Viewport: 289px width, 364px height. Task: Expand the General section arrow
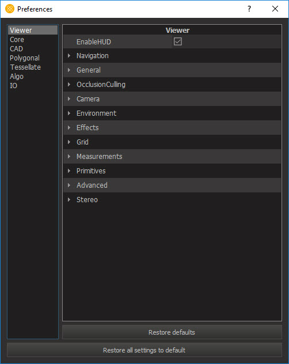[x=69, y=70]
